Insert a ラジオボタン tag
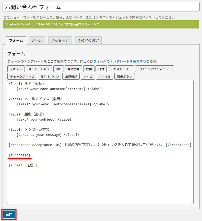This screenshot has width=202, height=221. pyautogui.click(x=50, y=77)
